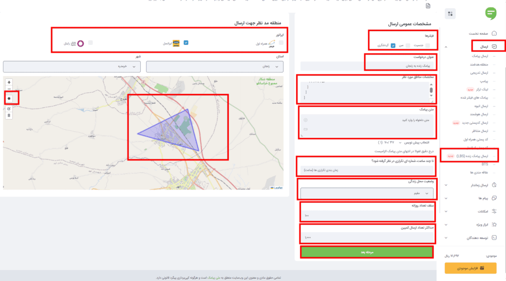
Task: Click the envelope icon beside ارسال
Action: (x=494, y=46)
